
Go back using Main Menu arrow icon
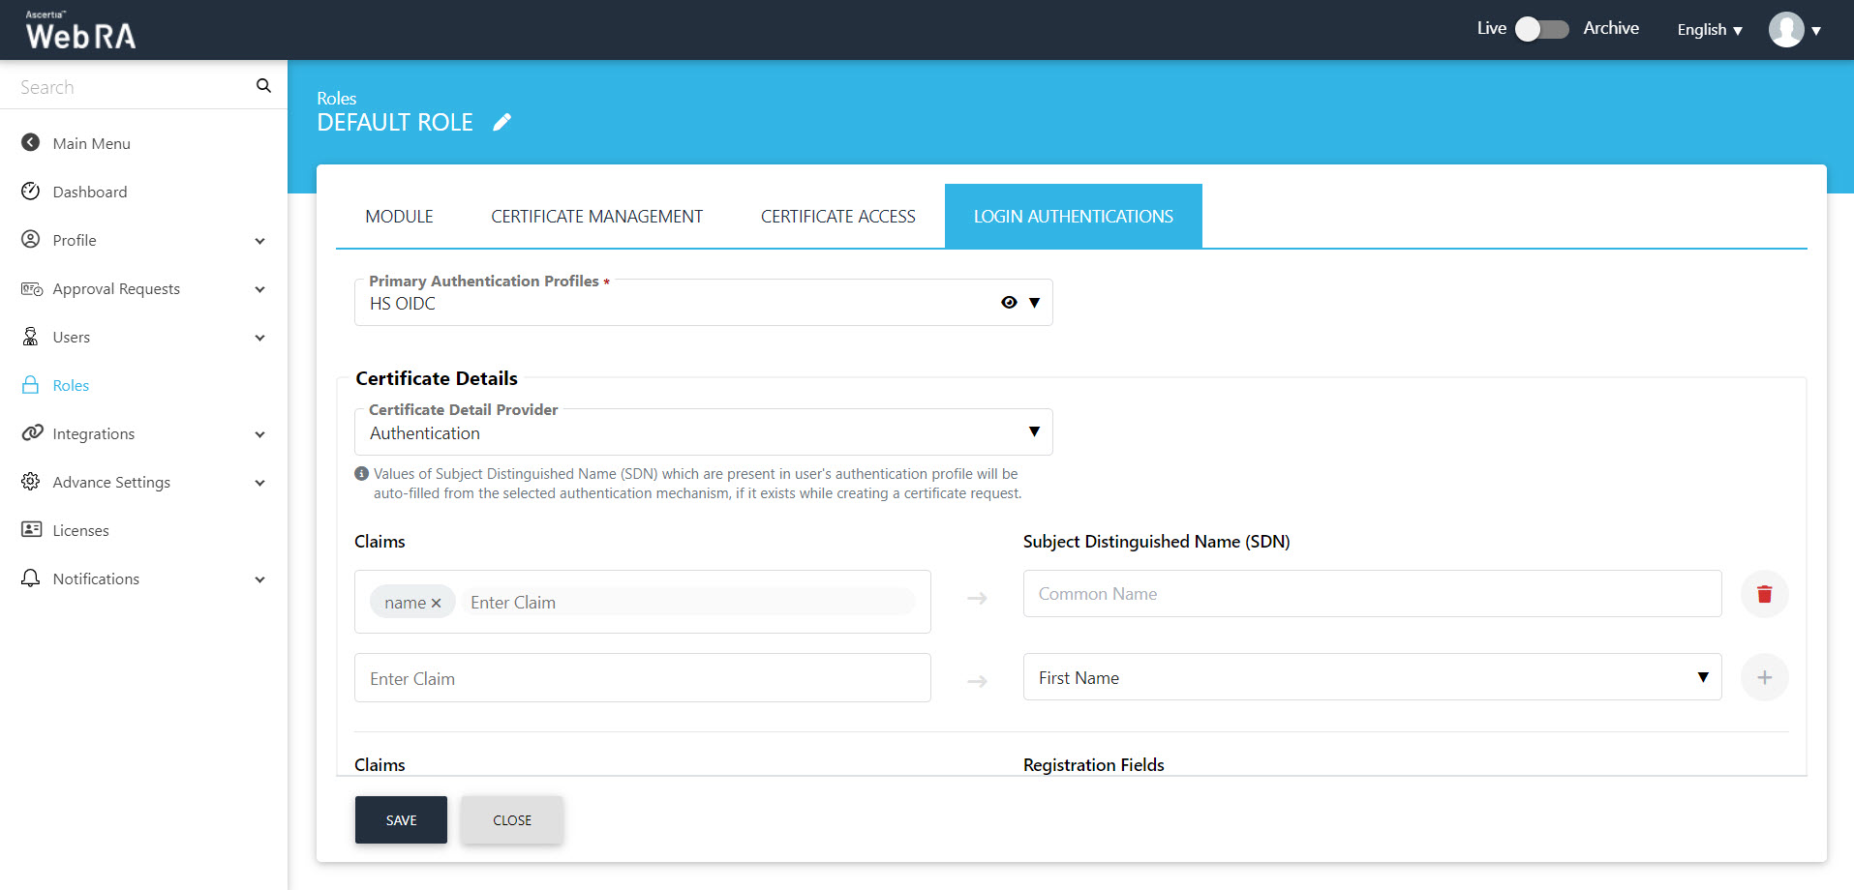[31, 143]
